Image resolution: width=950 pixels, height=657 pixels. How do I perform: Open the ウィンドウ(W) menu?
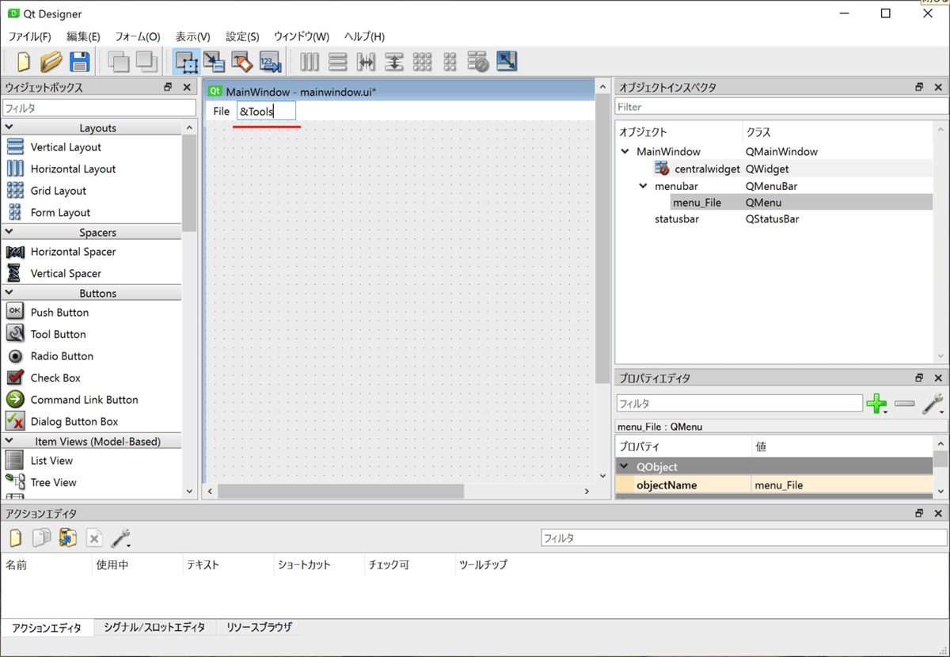pos(302,36)
